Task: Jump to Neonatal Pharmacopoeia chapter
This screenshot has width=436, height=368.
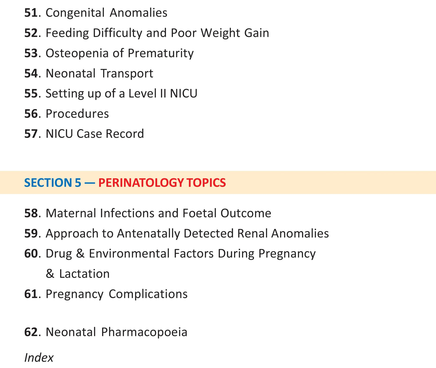Action: [x=117, y=332]
